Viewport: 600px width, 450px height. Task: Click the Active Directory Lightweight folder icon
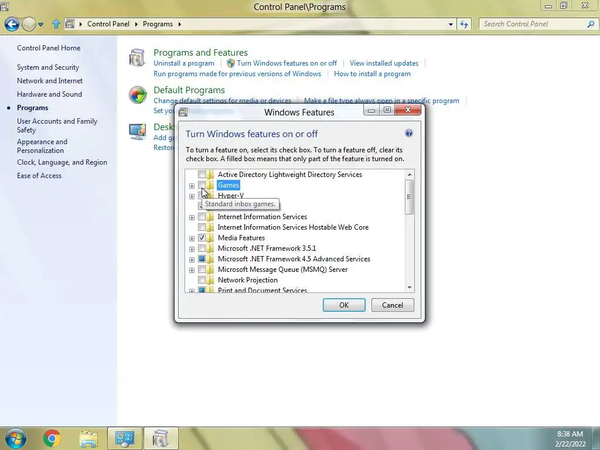[x=210, y=175]
